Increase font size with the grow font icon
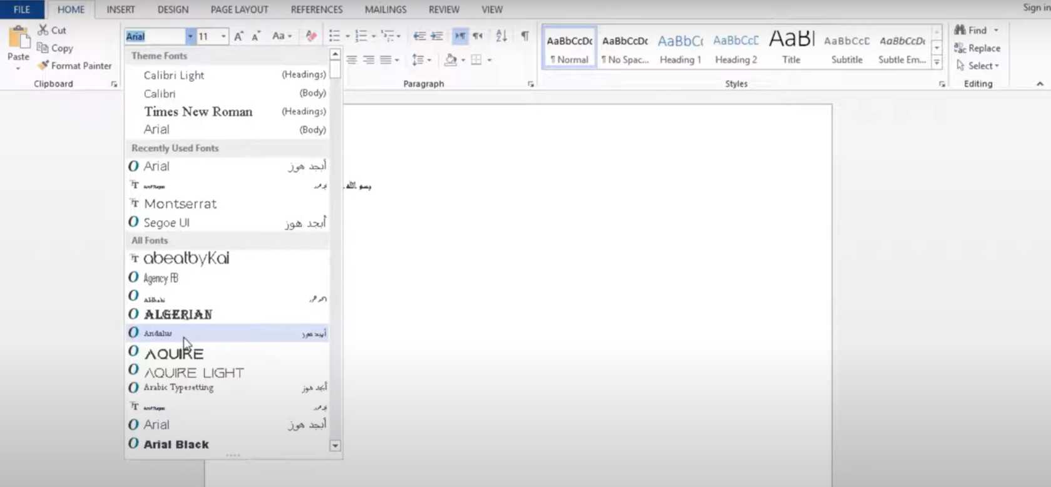Screen dimensions: 1051x487 point(239,36)
